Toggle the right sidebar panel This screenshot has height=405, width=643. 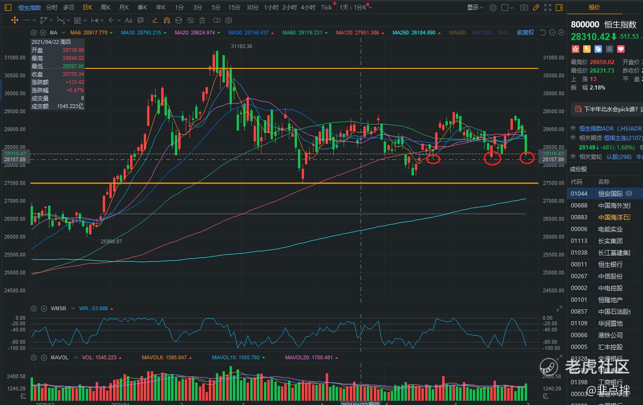click(x=559, y=8)
